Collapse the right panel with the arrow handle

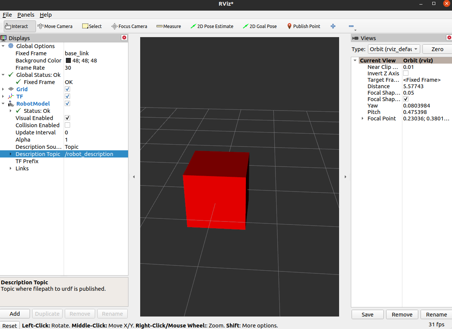pos(345,177)
